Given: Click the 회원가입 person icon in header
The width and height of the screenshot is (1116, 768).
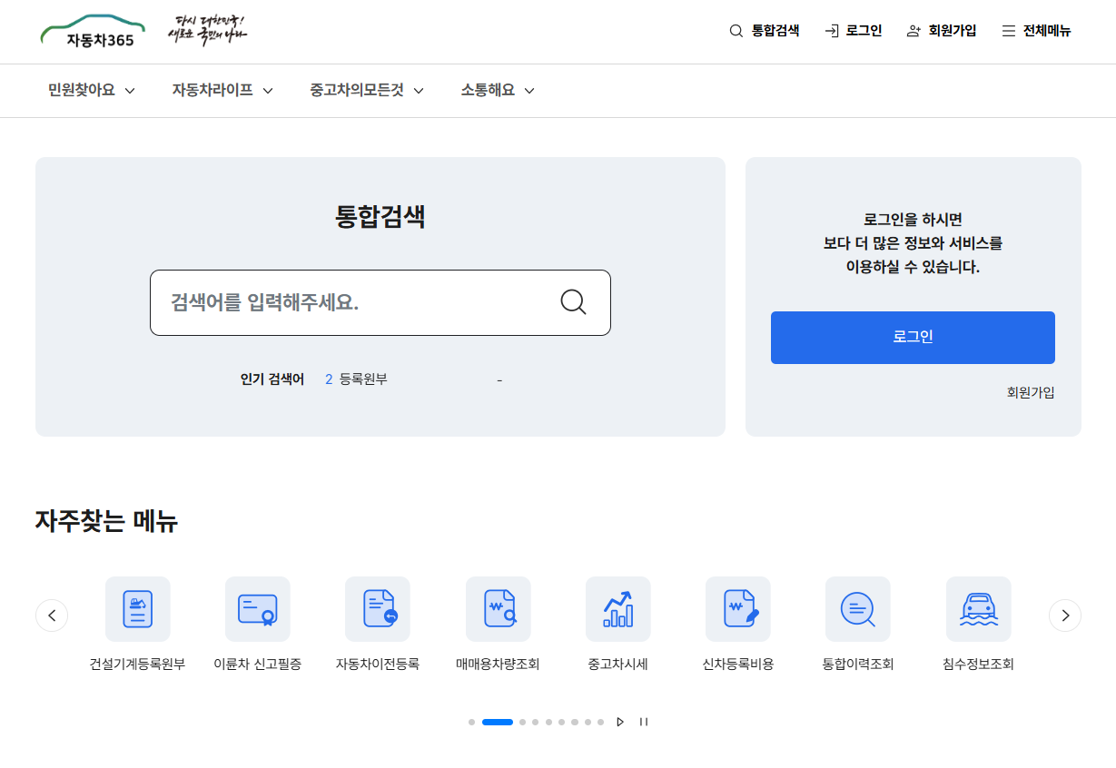Looking at the screenshot, I should 914,31.
